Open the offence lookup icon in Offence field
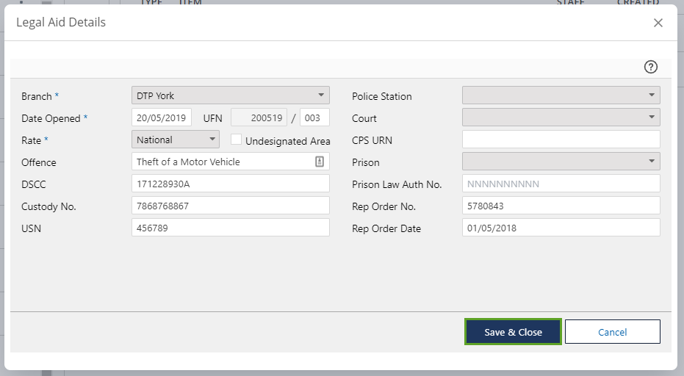Image resolution: width=684 pixels, height=376 pixels. 320,162
